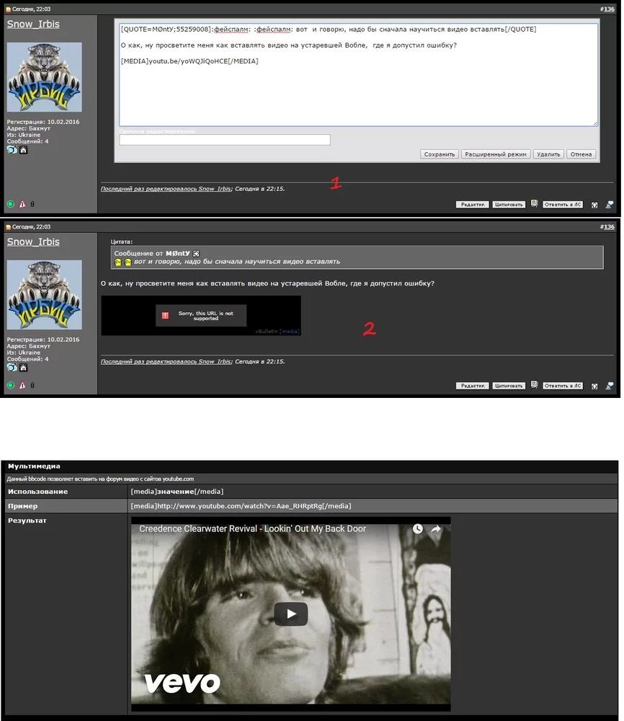
Task: Click the Регистрация: 10.02.2016 line in quoted post
Action: pos(43,340)
